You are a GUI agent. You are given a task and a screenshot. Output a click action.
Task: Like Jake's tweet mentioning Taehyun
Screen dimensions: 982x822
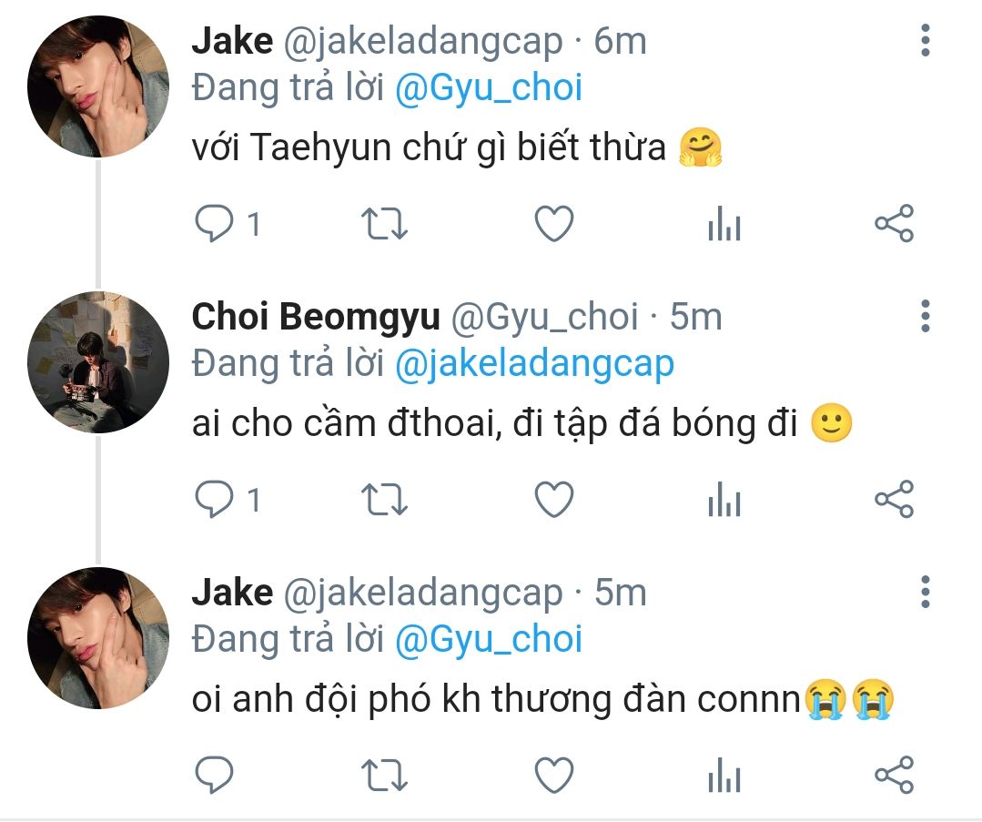pyautogui.click(x=553, y=224)
